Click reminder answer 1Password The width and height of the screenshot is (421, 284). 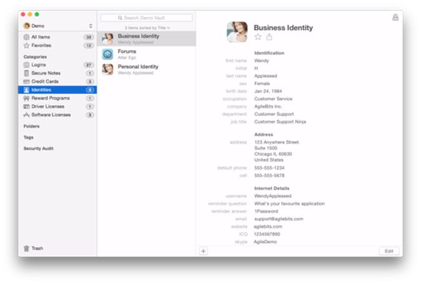[x=266, y=211]
